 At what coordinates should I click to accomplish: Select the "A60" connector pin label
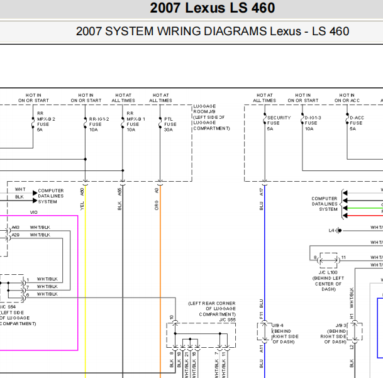point(82,192)
